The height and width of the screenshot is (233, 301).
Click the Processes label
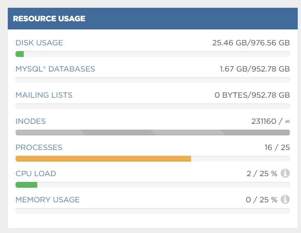pos(39,148)
